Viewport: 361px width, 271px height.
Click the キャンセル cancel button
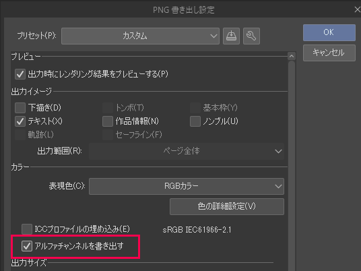(329, 53)
